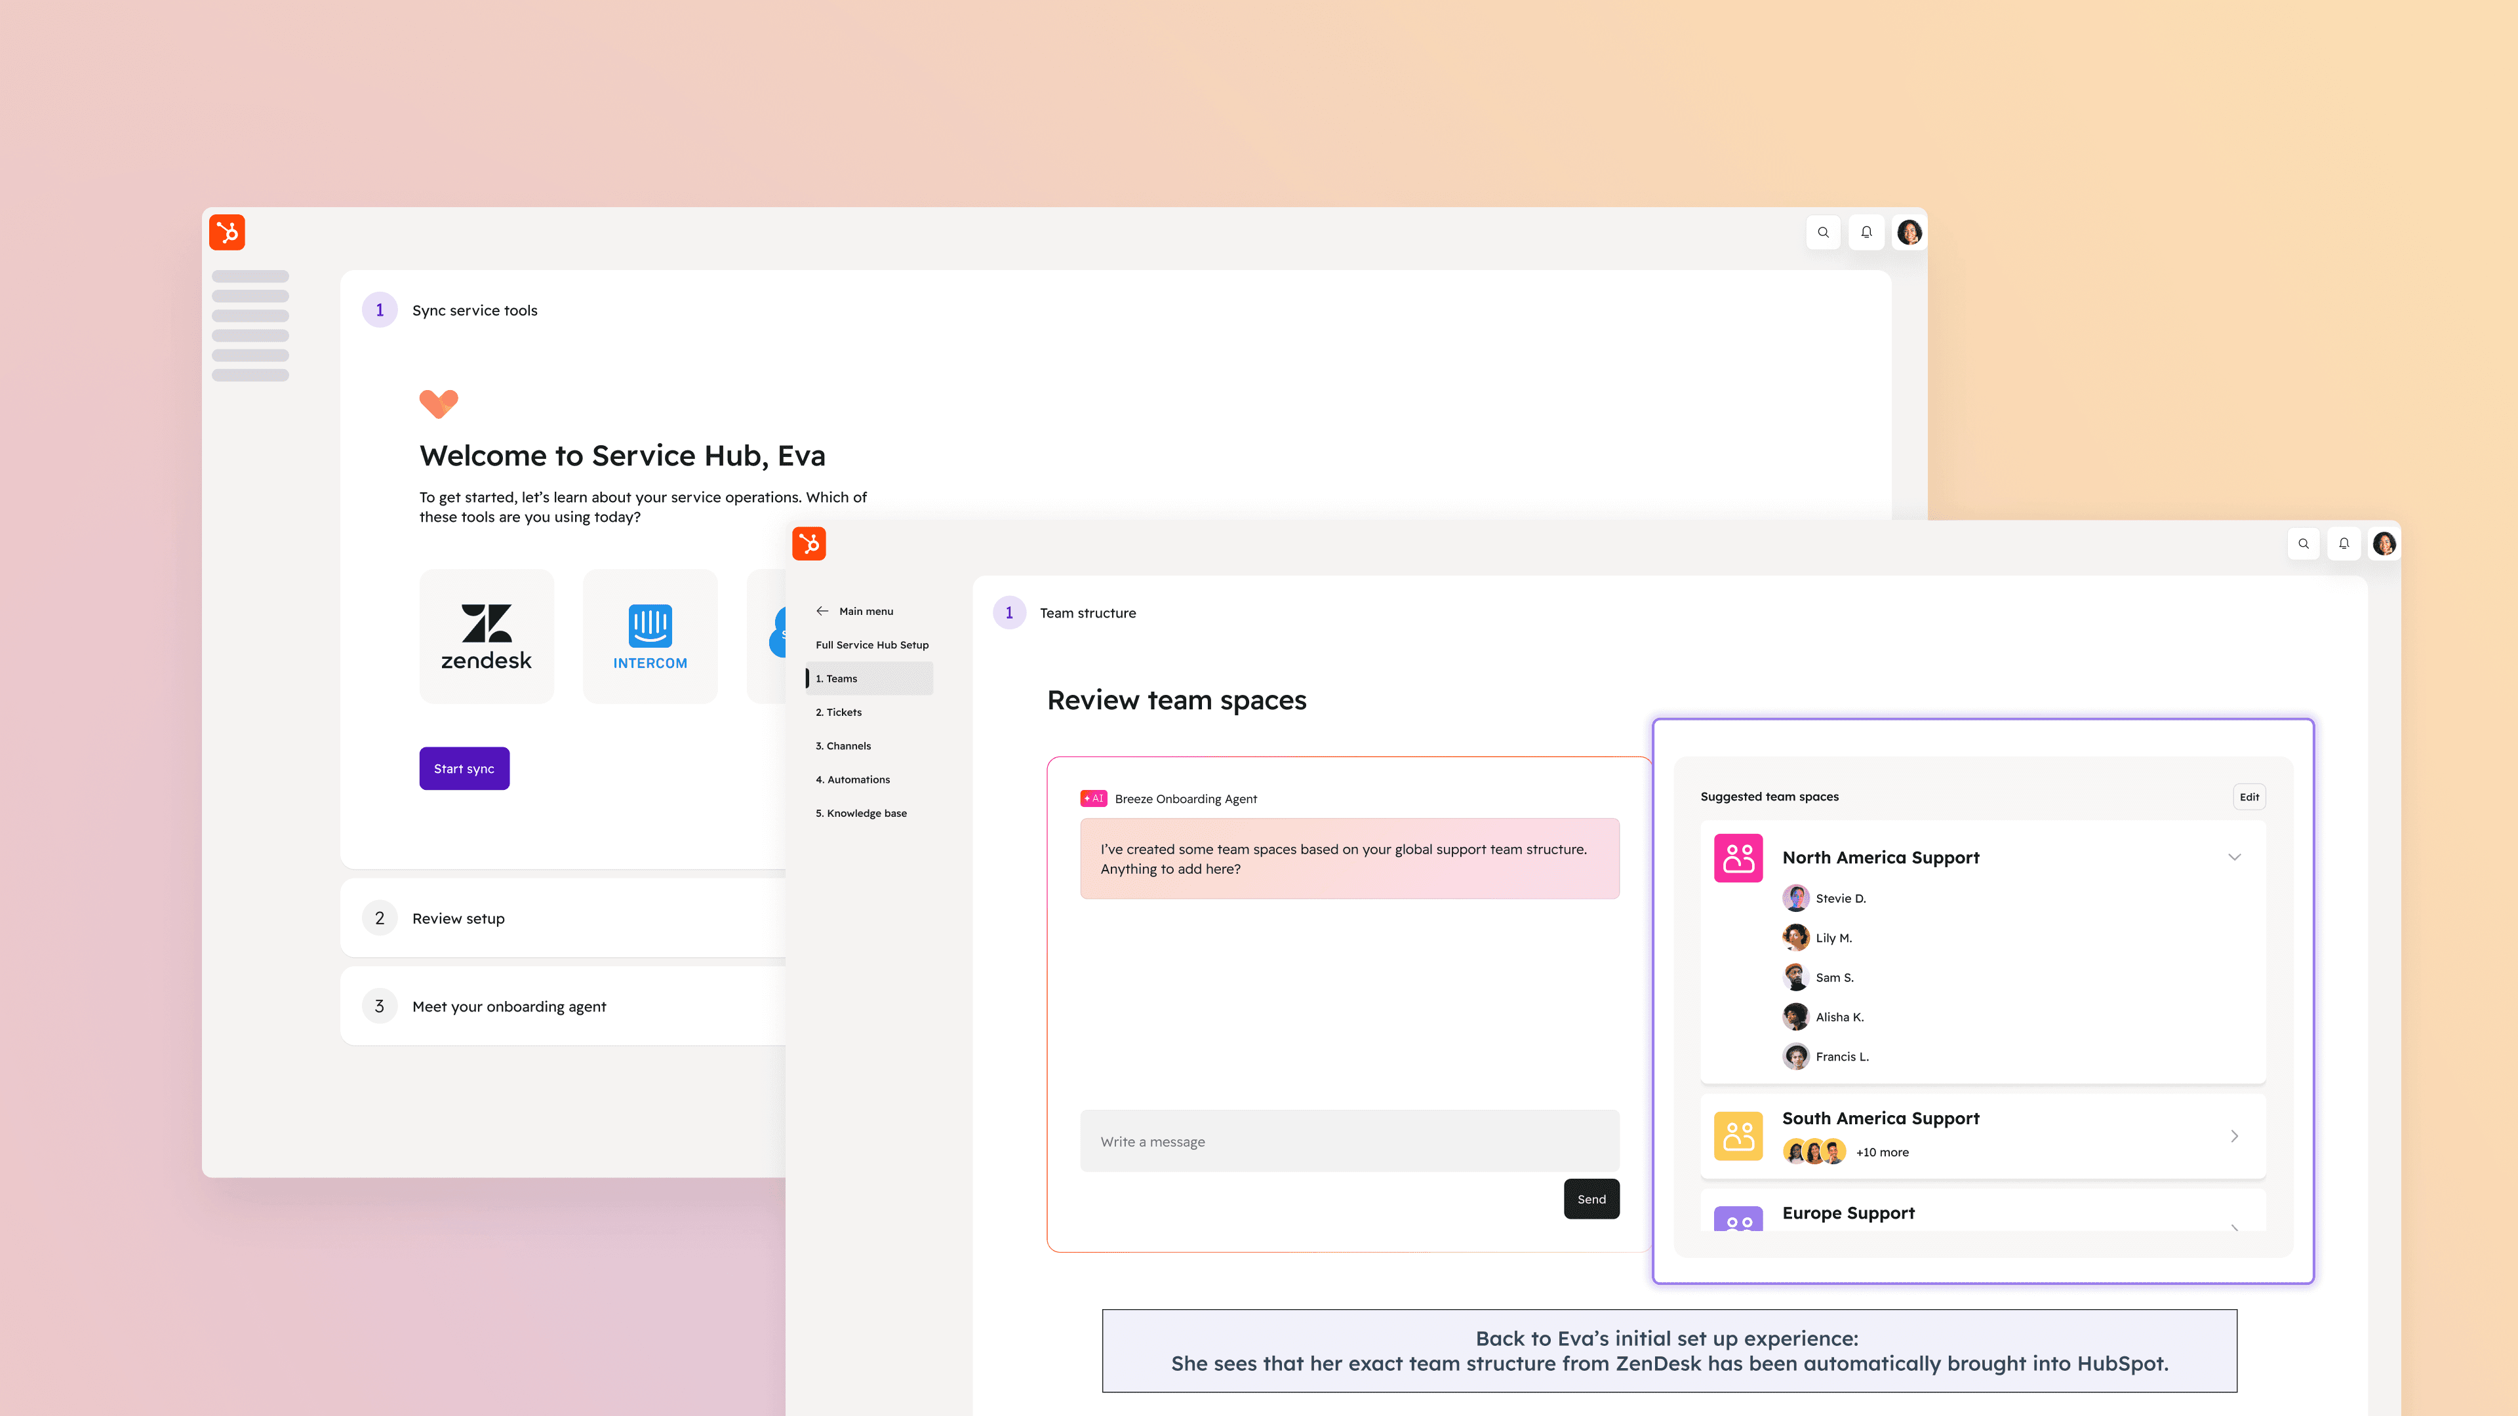Viewport: 2518px width, 1416px height.
Task: Open the Tickets setup menu item
Action: tap(839, 713)
